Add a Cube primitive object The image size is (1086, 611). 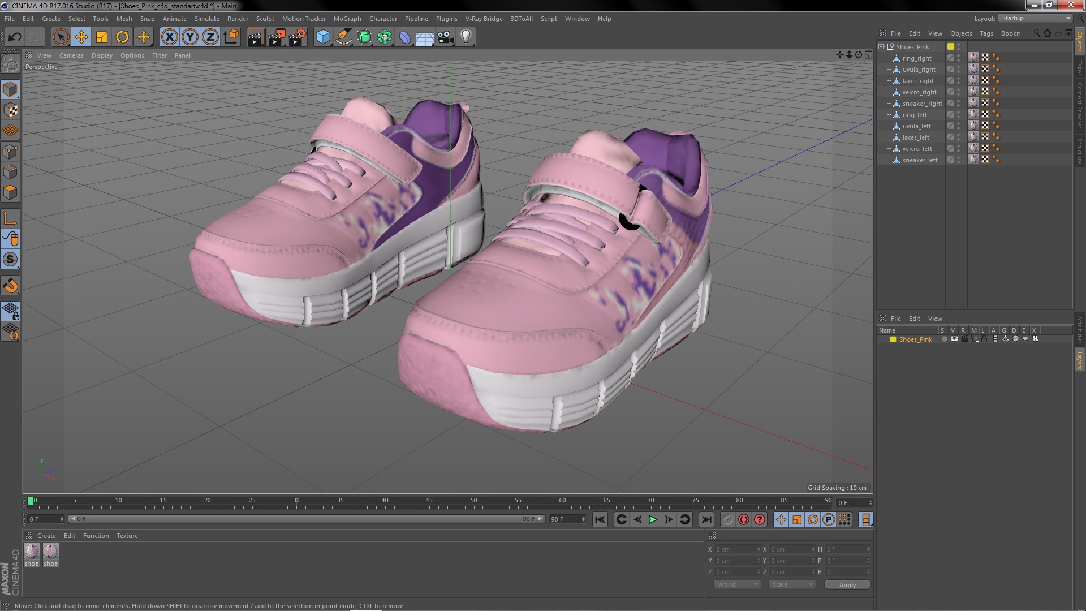tap(323, 37)
